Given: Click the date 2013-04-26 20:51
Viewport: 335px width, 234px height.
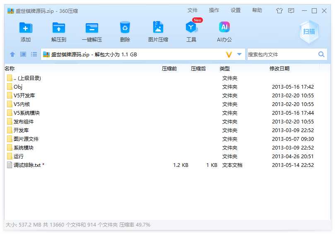Looking at the screenshot, I should (x=293, y=156).
